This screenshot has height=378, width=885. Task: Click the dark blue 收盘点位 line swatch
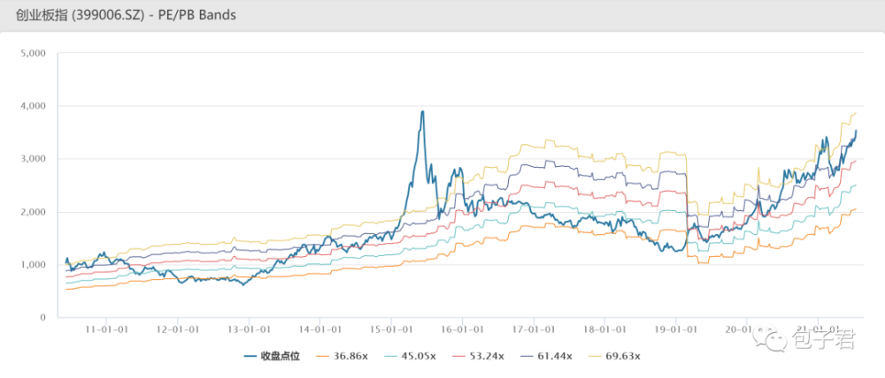tap(250, 356)
